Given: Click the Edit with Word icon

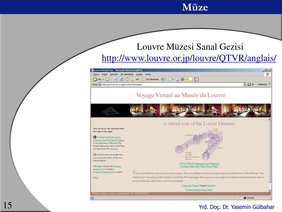Looking at the screenshot, I should pos(183,79).
